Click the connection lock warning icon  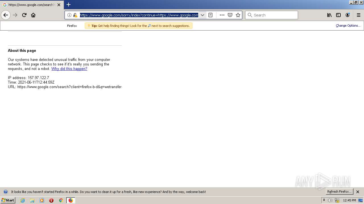75,15
